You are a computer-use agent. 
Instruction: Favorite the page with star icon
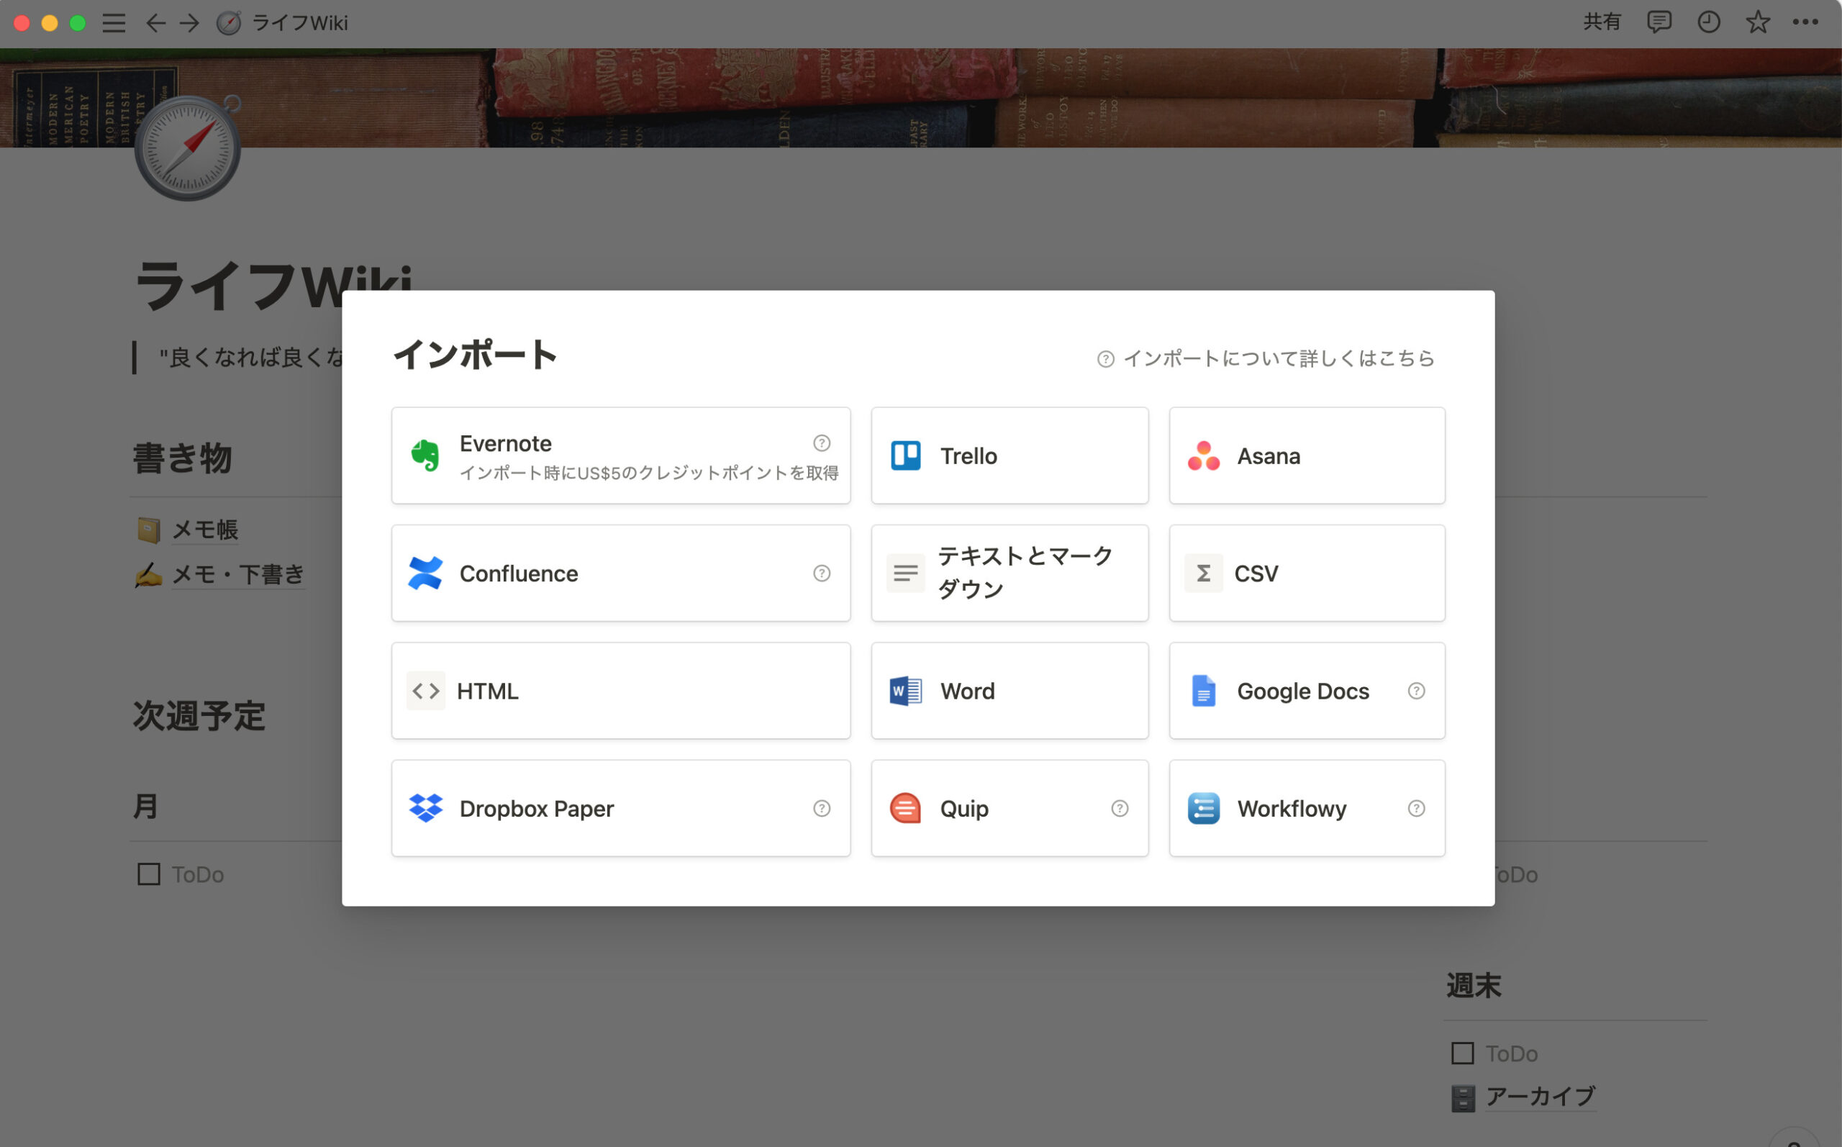[x=1757, y=22]
